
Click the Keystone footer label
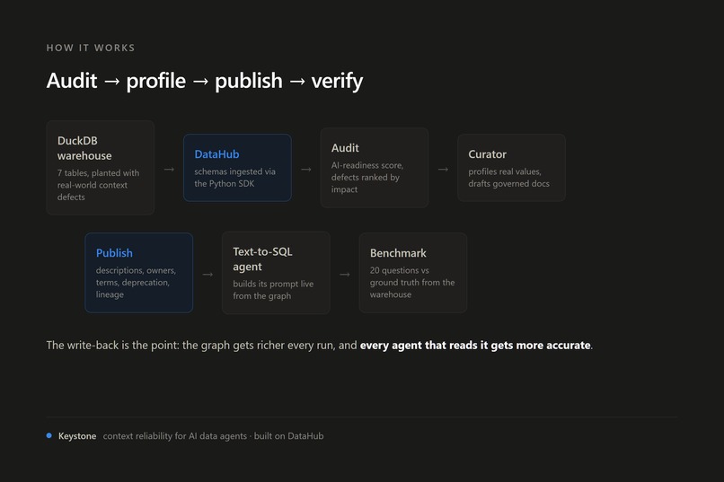(x=77, y=436)
